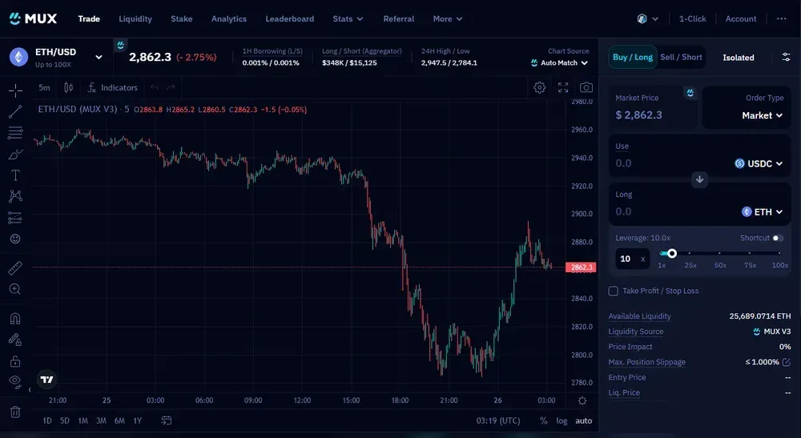Open the forecasting and measurement tools
This screenshot has height=438, width=801.
coord(15,218)
